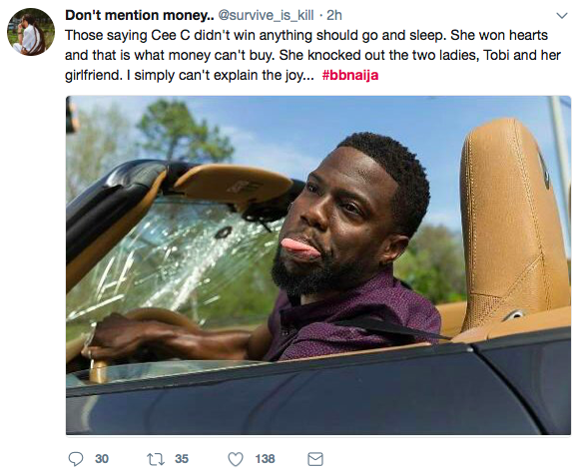579x472 pixels.
Task: Click the display name Don't mention money..
Action: [x=139, y=15]
